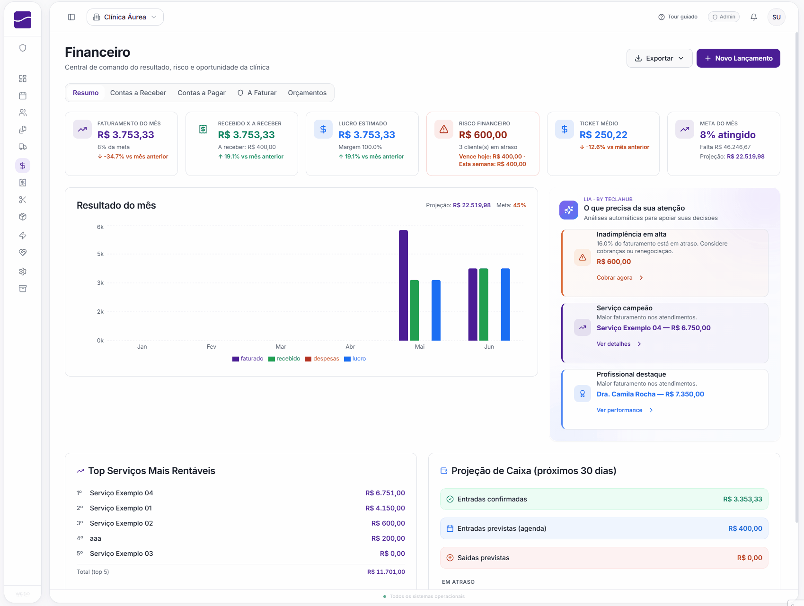Click Novo Lançamento button
Image resolution: width=804 pixels, height=606 pixels.
[x=738, y=58]
